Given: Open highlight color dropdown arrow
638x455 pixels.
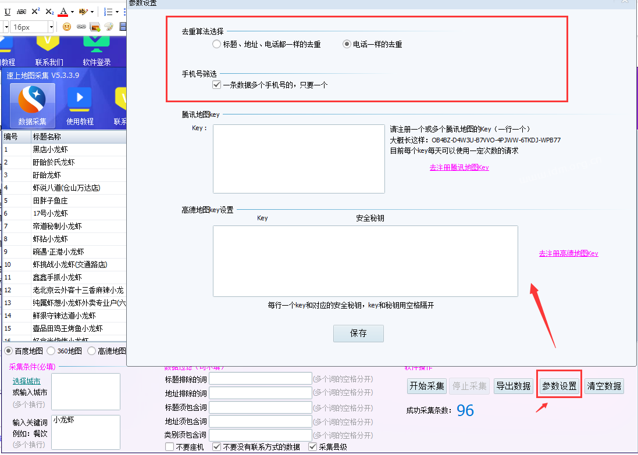Looking at the screenshot, I should (92, 12).
